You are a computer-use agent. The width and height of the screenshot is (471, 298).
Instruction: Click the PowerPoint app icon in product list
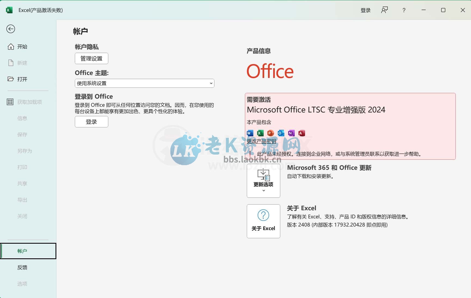point(270,133)
